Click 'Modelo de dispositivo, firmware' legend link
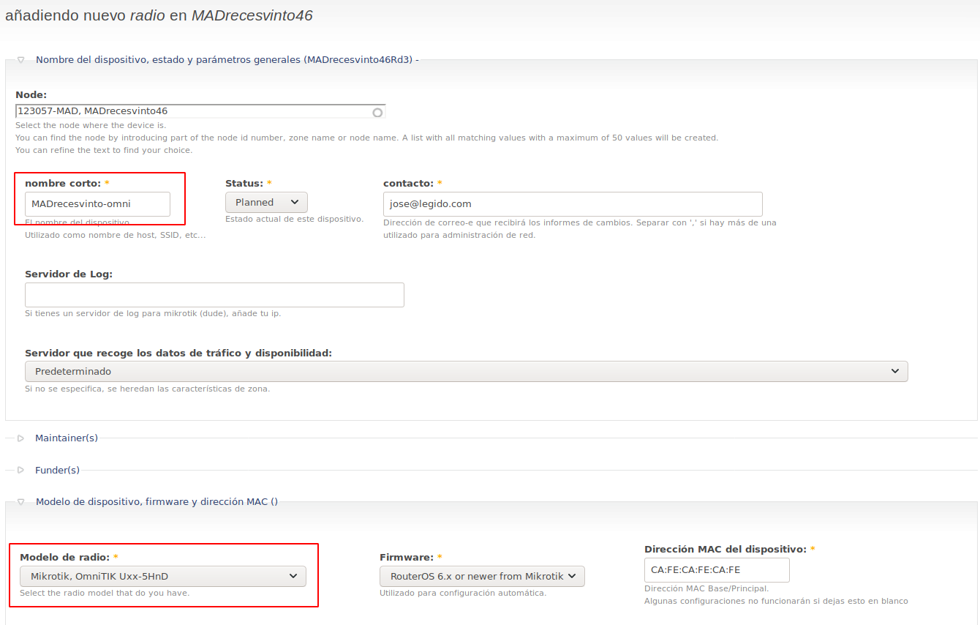980x625 pixels. [x=157, y=502]
